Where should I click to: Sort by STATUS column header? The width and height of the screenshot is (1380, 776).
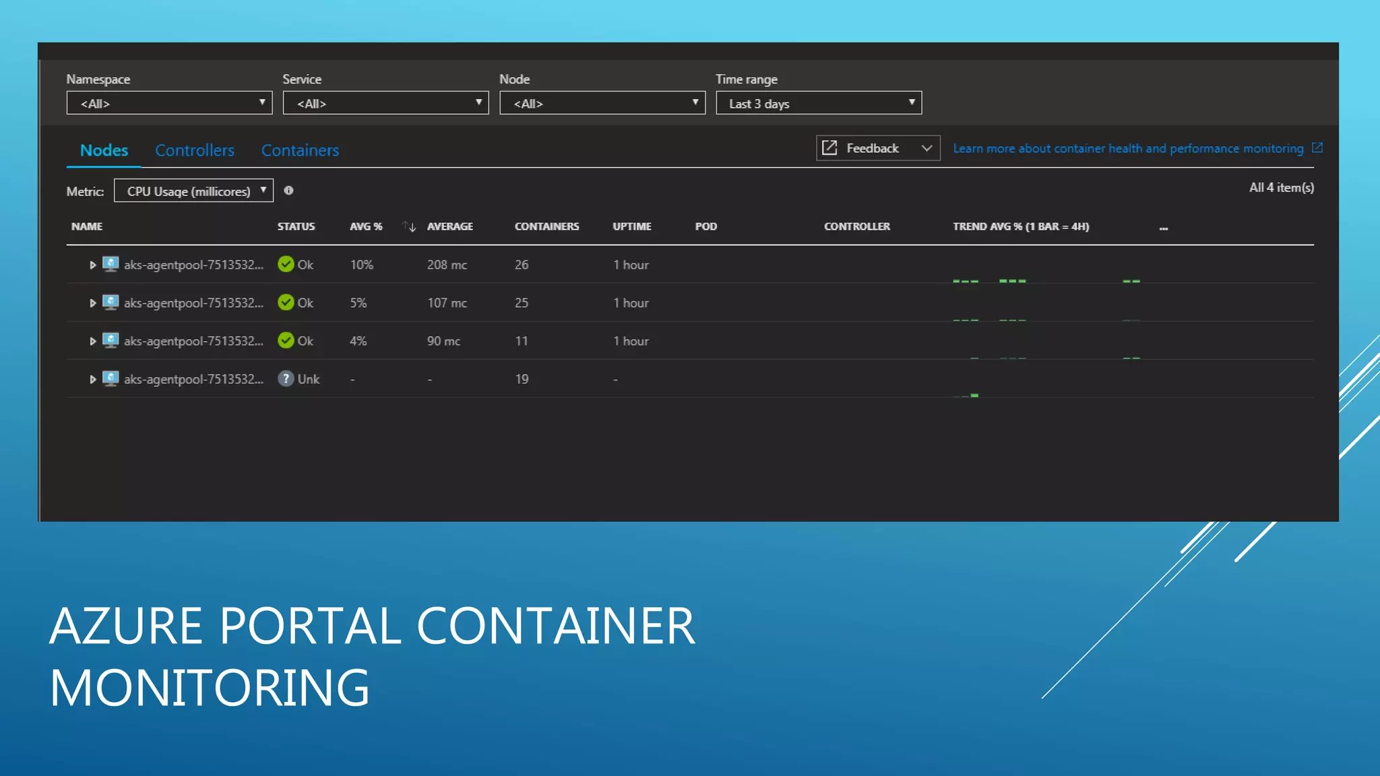point(296,226)
